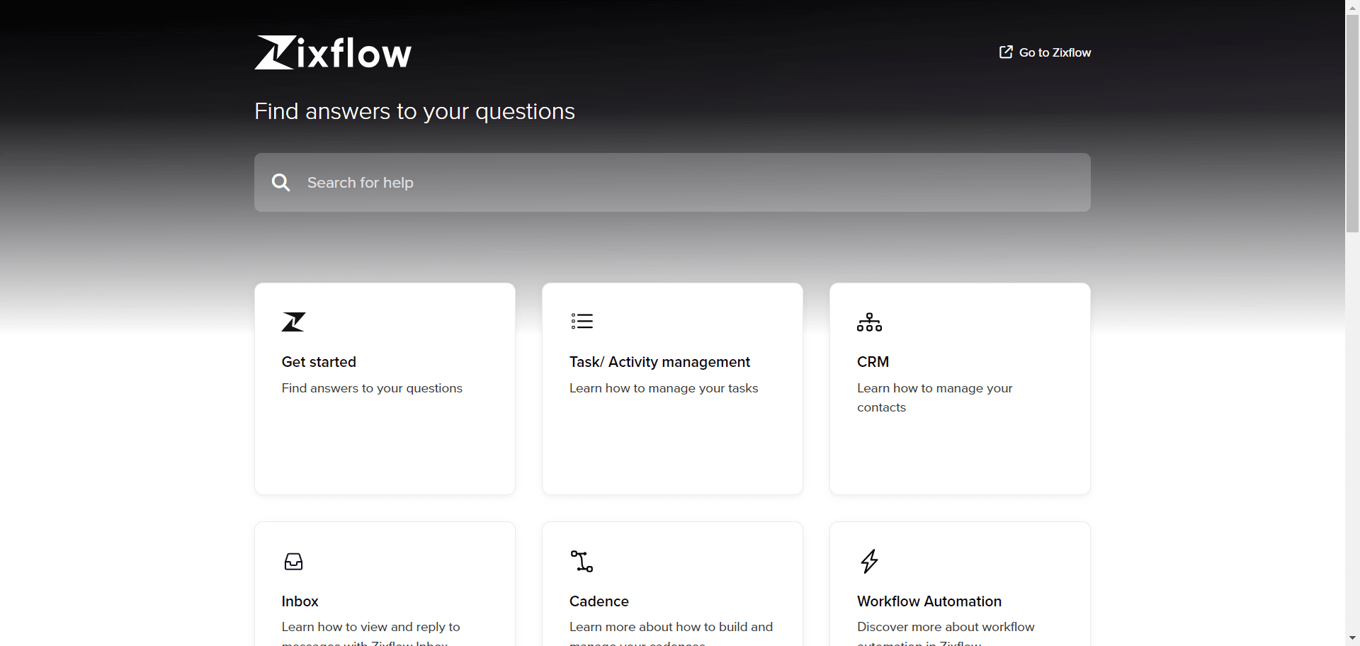Click the list icon on Task/Activity management card
The width and height of the screenshot is (1360, 646).
point(582,321)
